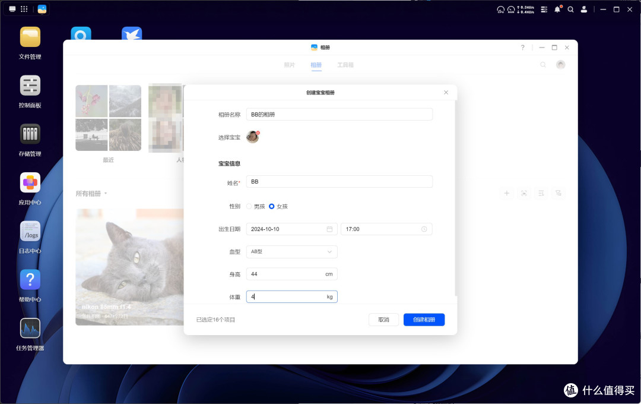Open 存储管理 desktop icon
The width and height of the screenshot is (641, 404).
click(30, 134)
